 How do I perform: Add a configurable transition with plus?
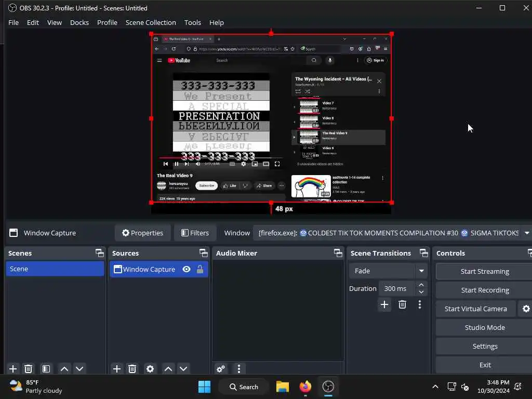point(384,304)
